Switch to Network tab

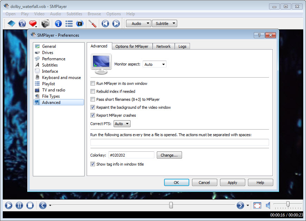(164, 46)
